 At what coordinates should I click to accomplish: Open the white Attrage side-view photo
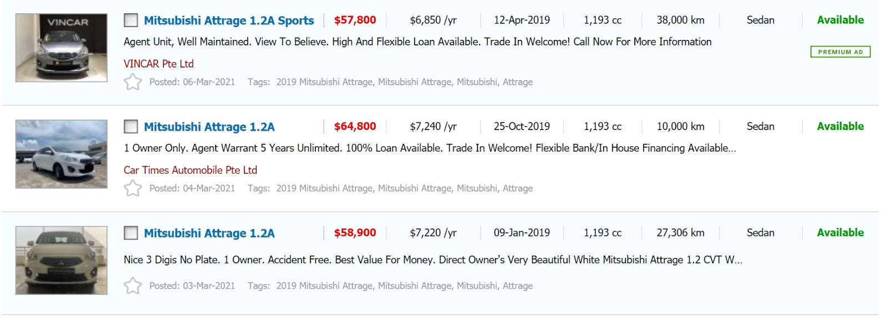click(x=61, y=154)
